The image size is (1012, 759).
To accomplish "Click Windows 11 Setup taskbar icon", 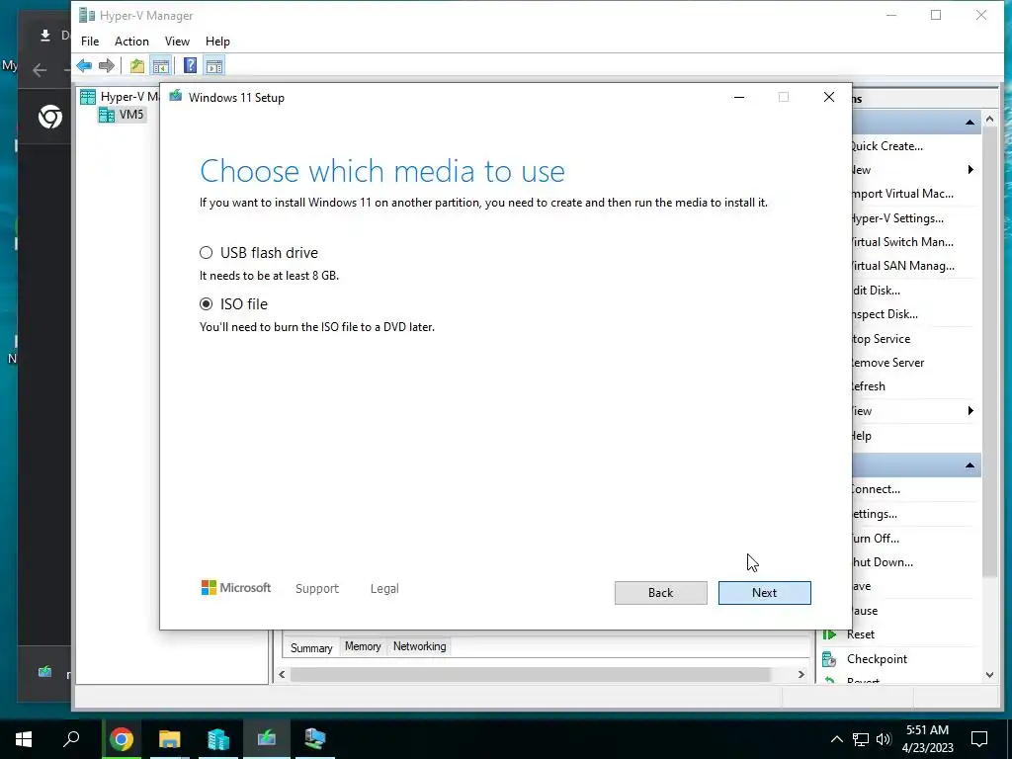I will [x=267, y=739].
